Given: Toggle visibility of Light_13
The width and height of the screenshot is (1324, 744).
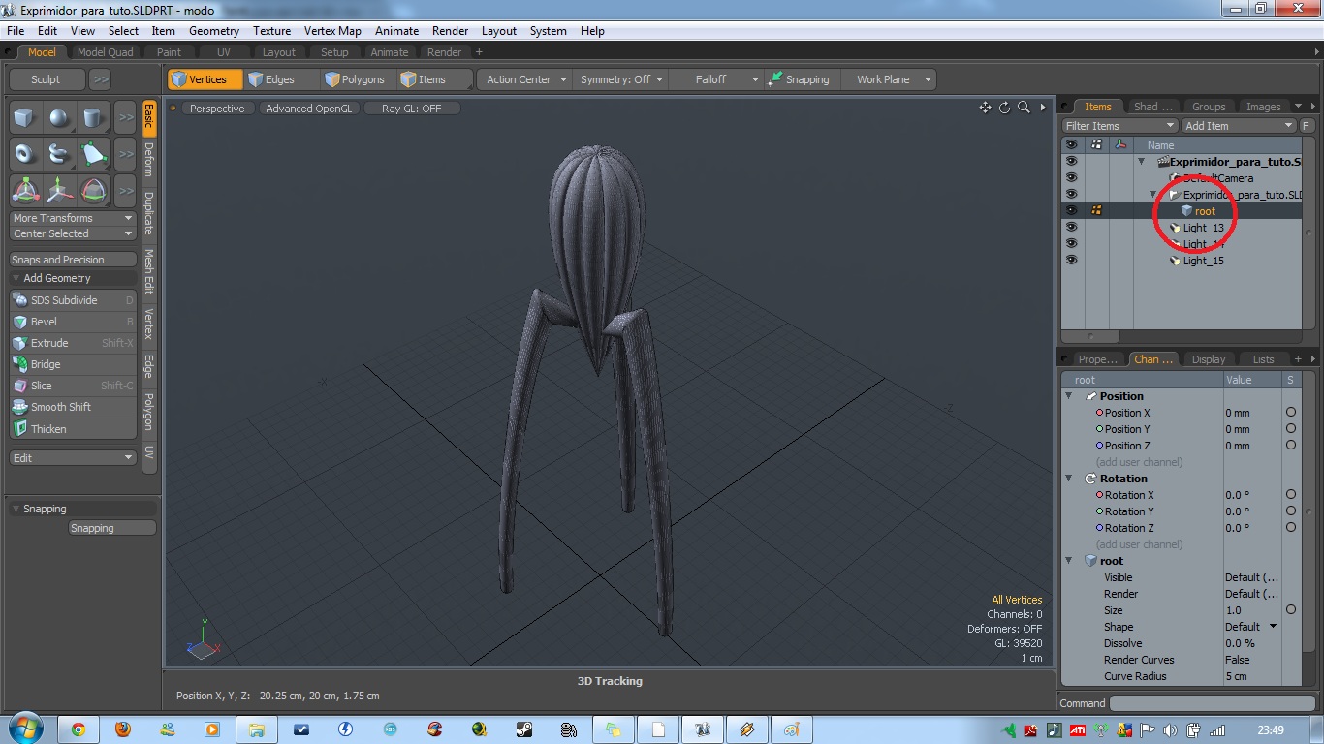Looking at the screenshot, I should pos(1071,227).
